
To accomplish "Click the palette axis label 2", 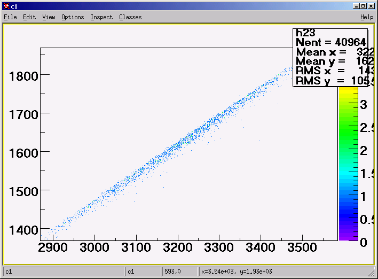I will [x=364, y=151].
